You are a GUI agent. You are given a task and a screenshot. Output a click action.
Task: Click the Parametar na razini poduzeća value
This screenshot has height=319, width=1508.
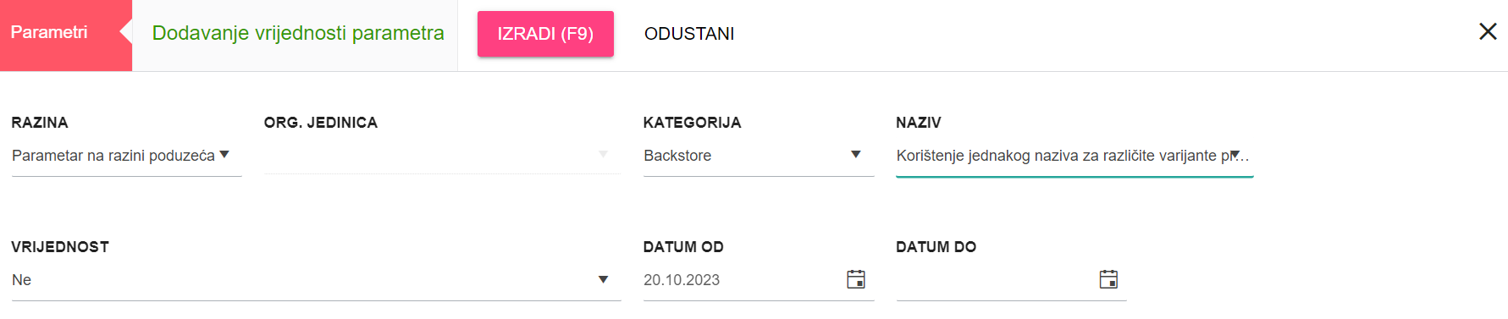(x=113, y=156)
